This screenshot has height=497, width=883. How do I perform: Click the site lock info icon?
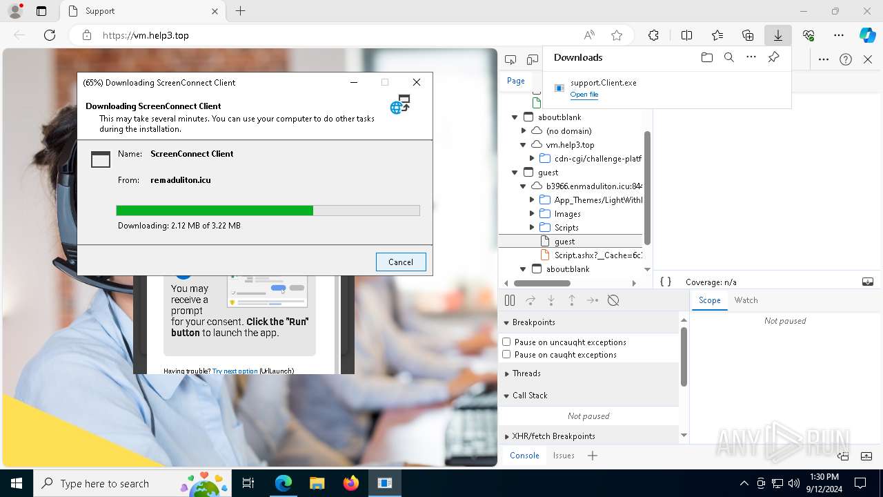point(87,35)
